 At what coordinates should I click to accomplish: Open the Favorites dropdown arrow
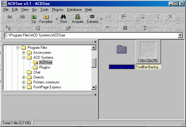tap(56, 19)
